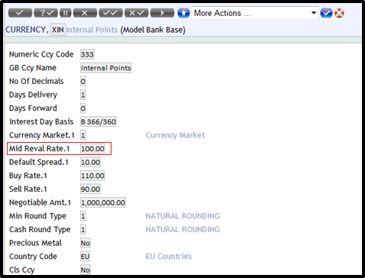The width and height of the screenshot is (365, 278).
Task: Click the 'Numeric Ccy Code' label
Action: (x=41, y=54)
